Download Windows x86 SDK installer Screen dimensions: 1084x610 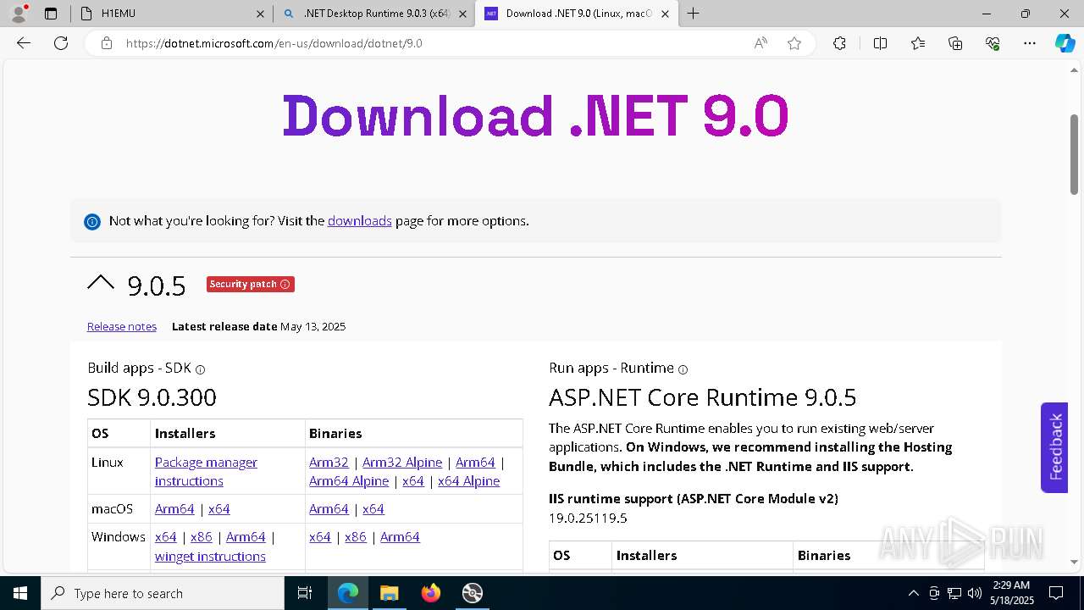(x=202, y=537)
